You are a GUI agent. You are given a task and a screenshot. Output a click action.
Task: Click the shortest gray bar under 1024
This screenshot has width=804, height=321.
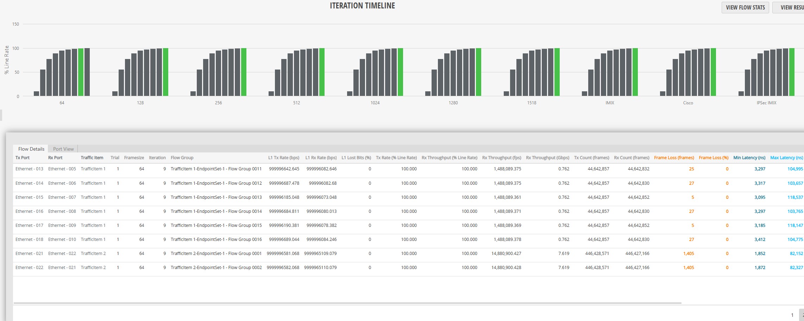coord(350,93)
